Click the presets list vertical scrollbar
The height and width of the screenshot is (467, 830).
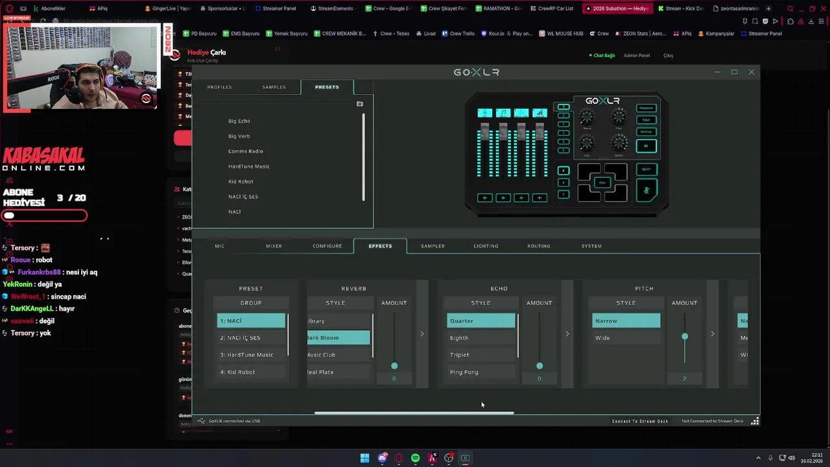click(x=363, y=157)
